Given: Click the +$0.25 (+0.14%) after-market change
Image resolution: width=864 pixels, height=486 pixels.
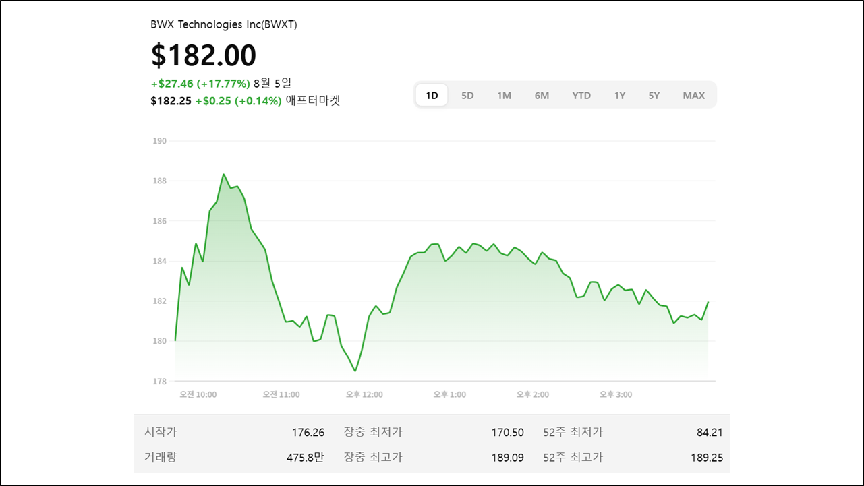Looking at the screenshot, I should coord(238,102).
